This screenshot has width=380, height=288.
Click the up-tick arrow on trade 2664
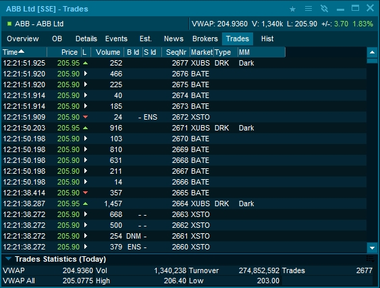pyautogui.click(x=85, y=203)
